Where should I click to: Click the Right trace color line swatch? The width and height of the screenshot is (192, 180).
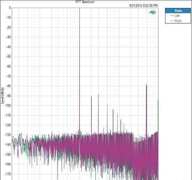(172, 21)
